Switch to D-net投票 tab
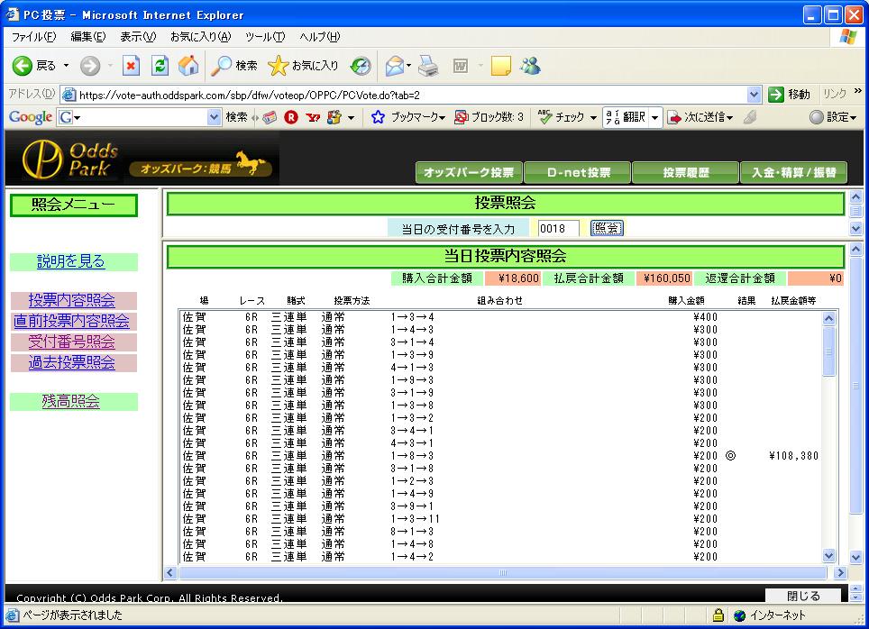This screenshot has height=629, width=869. [x=578, y=172]
